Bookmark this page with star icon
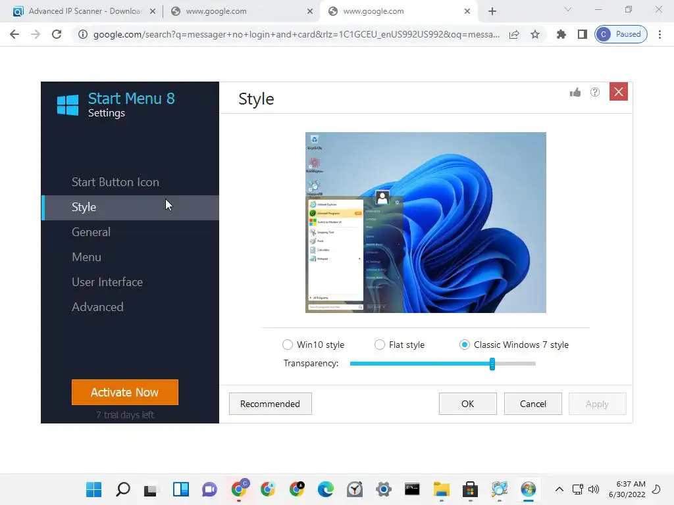Image resolution: width=674 pixels, height=505 pixels. [x=534, y=34]
